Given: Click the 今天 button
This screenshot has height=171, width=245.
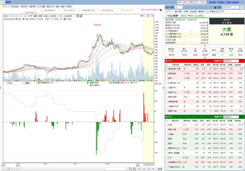Looking at the screenshot, I should [x=242, y=7].
